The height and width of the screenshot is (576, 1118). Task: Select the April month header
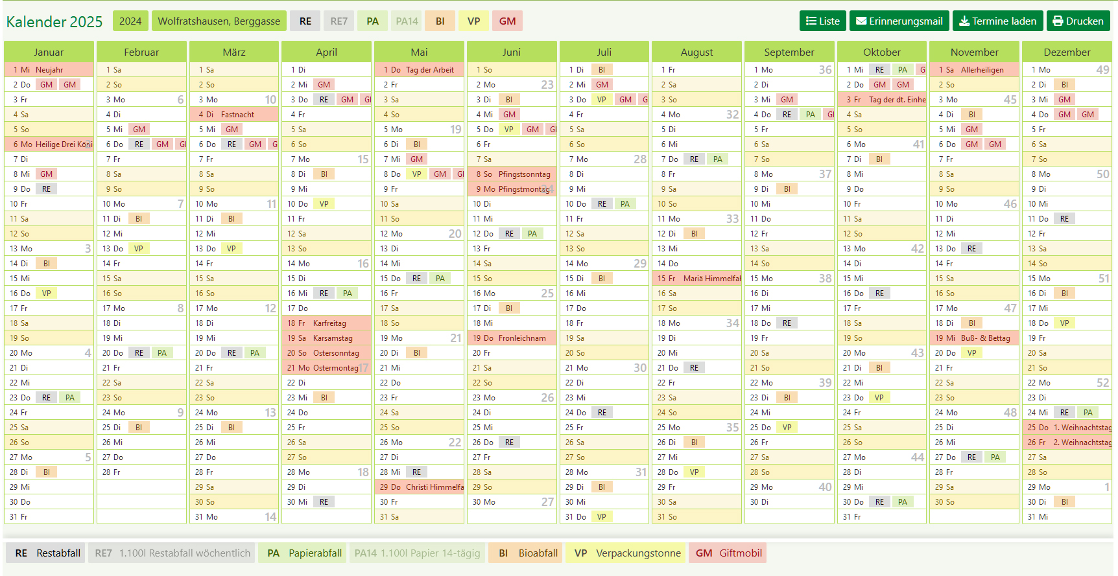(x=327, y=52)
